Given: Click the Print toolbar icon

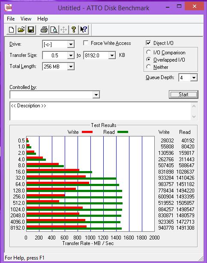Looking at the screenshot, I should [x=44, y=30].
